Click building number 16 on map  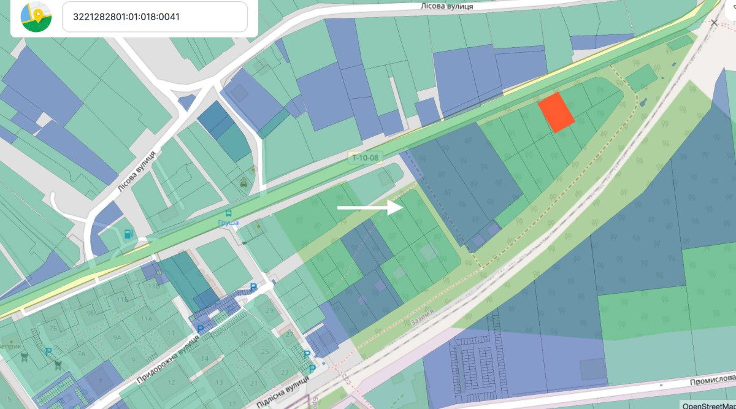[243, 334]
